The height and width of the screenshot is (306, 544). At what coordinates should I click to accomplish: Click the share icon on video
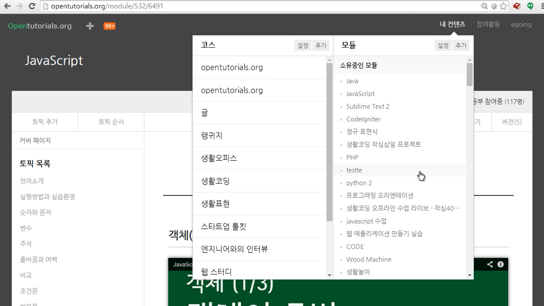point(490,264)
